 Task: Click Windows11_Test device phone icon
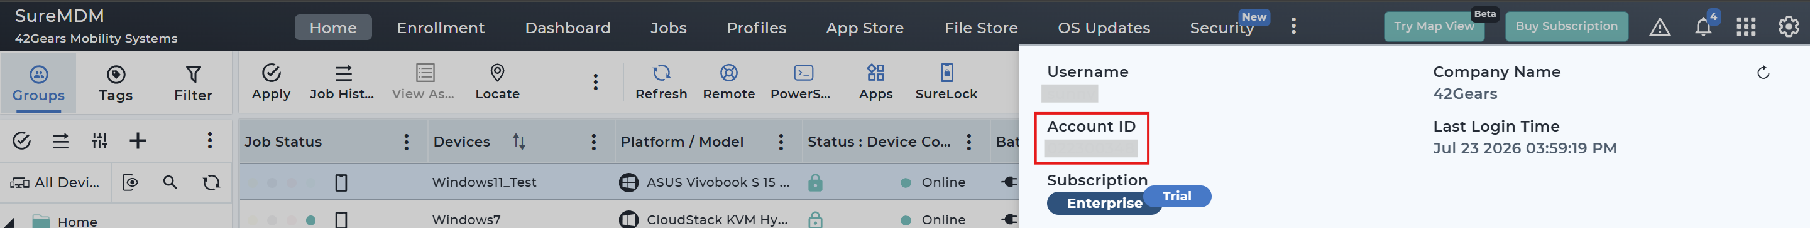pyautogui.click(x=341, y=182)
